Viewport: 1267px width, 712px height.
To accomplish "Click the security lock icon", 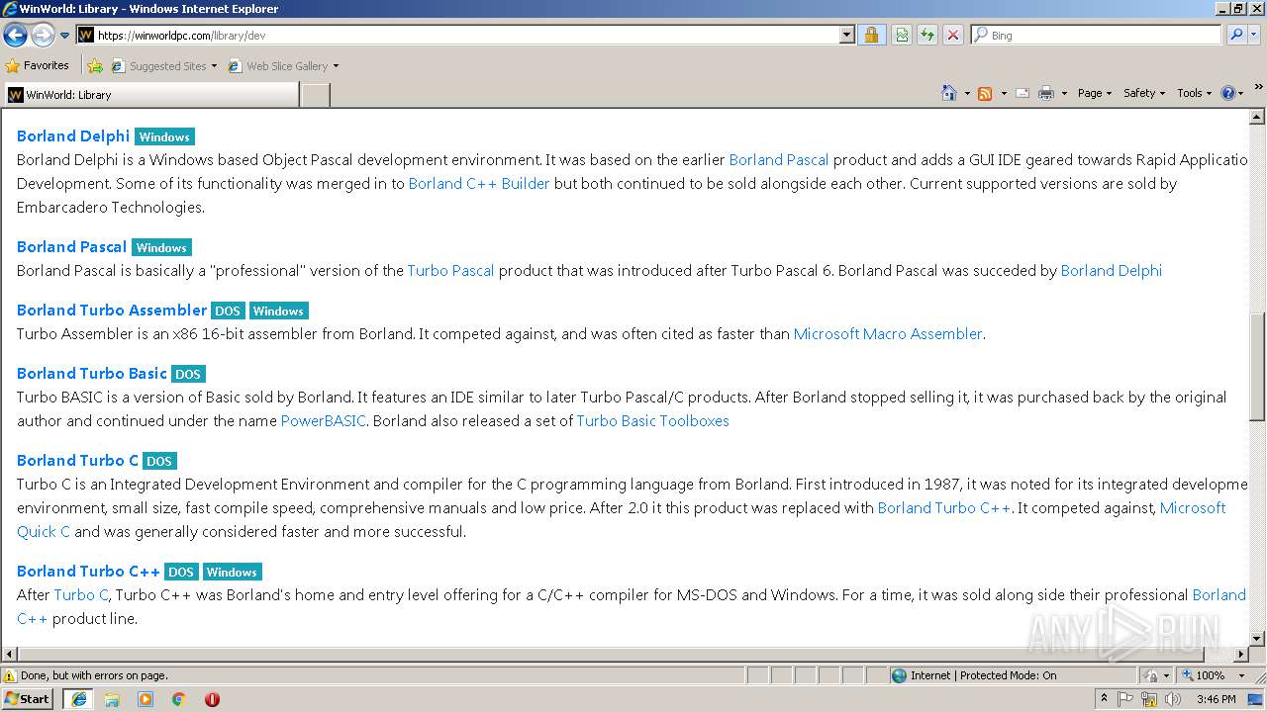I will tap(872, 35).
